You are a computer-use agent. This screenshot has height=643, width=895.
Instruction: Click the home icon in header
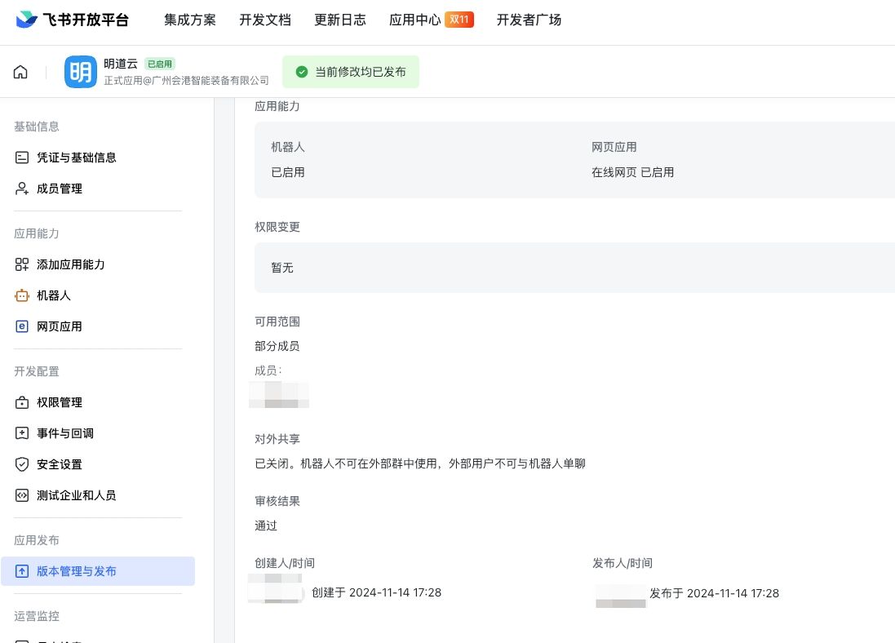[20, 72]
